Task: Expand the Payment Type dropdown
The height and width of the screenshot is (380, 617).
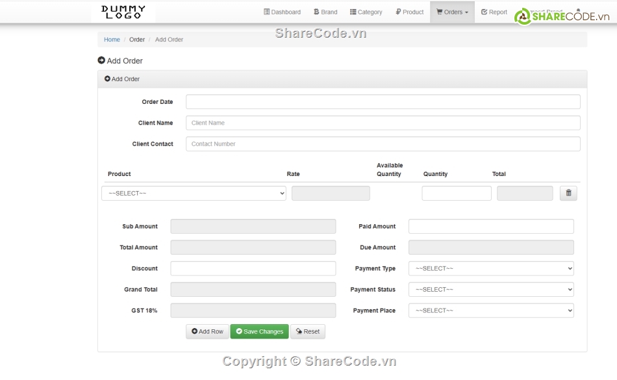Action: (491, 268)
